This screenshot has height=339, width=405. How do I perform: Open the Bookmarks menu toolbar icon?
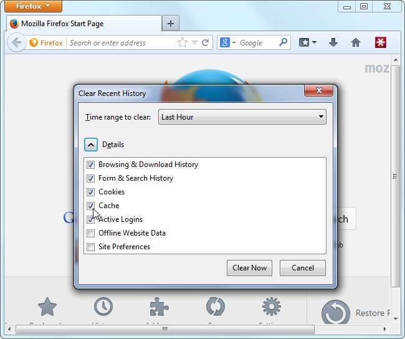click(x=307, y=42)
